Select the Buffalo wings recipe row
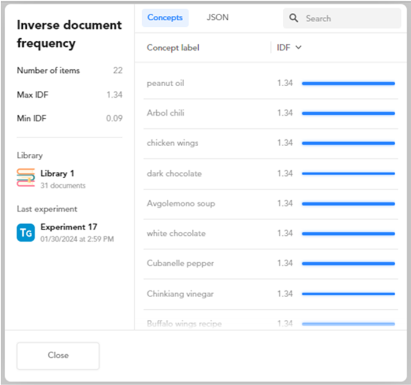The width and height of the screenshot is (411, 385). (x=184, y=323)
